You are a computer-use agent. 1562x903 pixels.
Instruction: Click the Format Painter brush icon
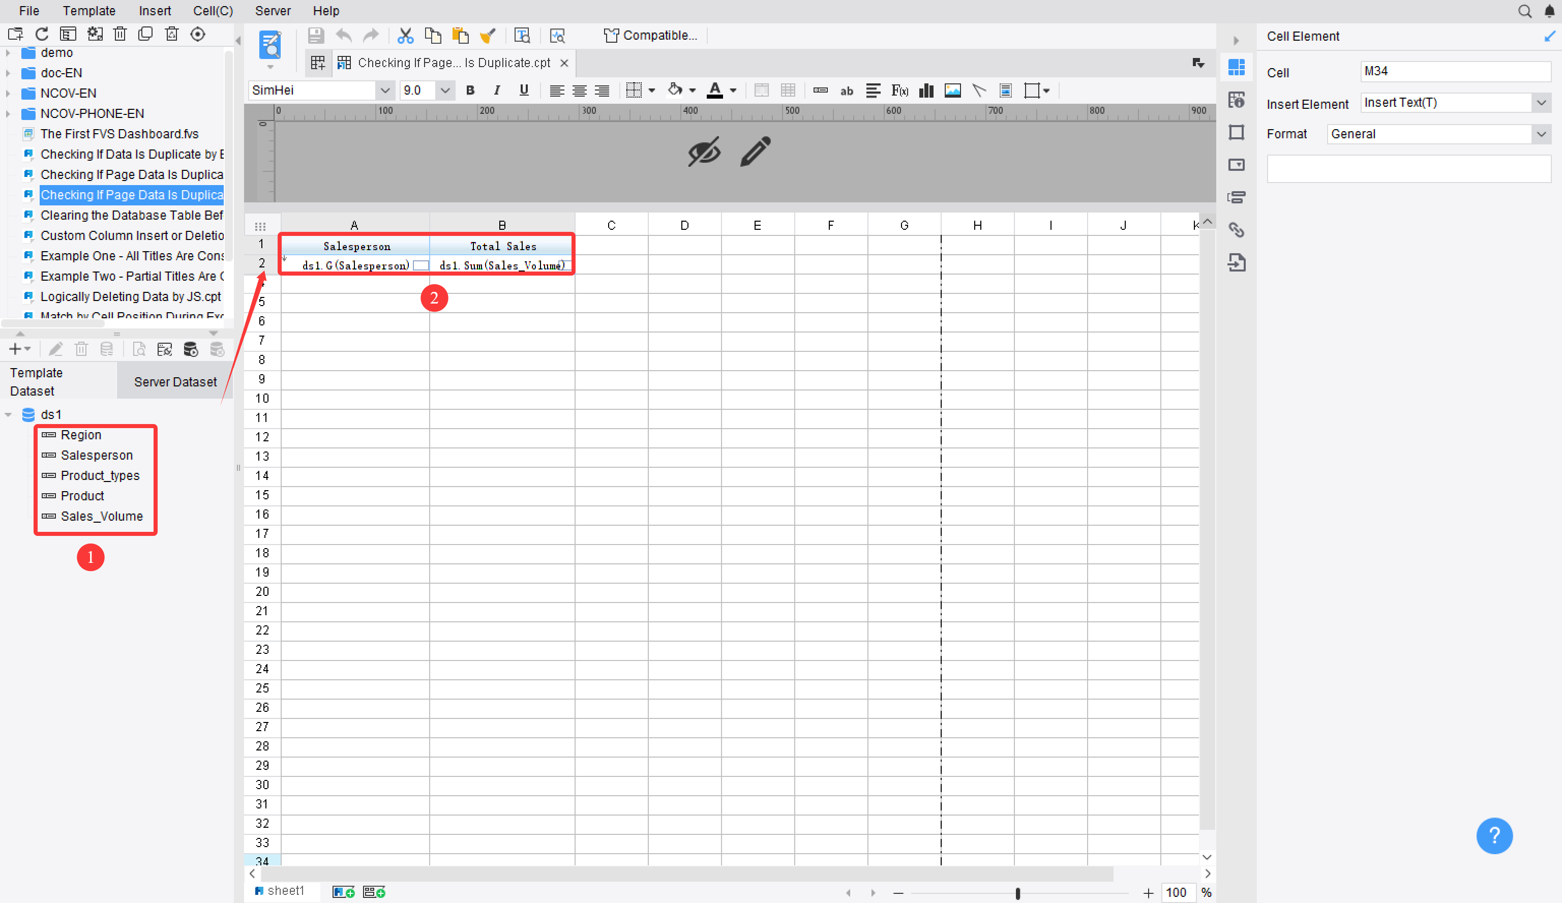[x=488, y=35]
